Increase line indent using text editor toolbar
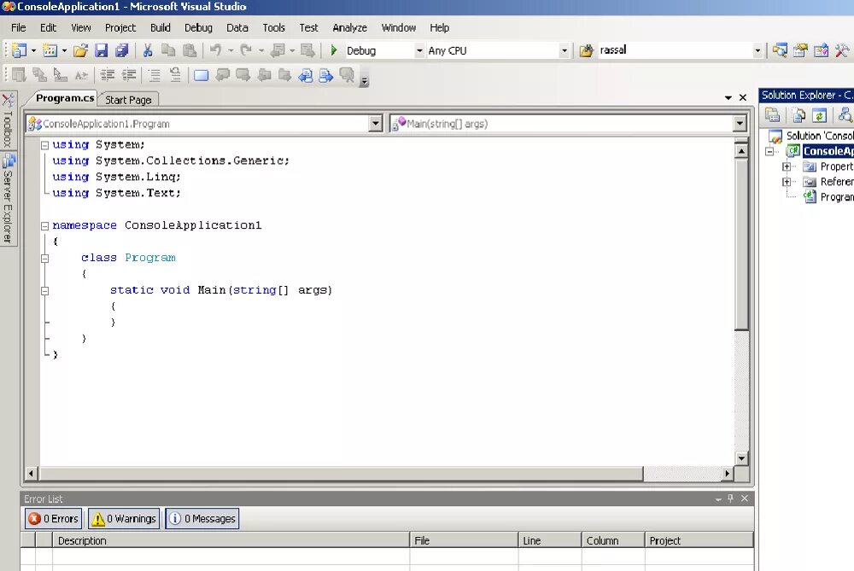 point(129,75)
